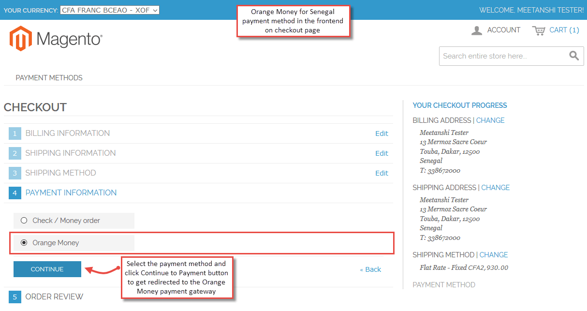Click the Check / Money order label
The width and height of the screenshot is (587, 311).
(x=66, y=221)
